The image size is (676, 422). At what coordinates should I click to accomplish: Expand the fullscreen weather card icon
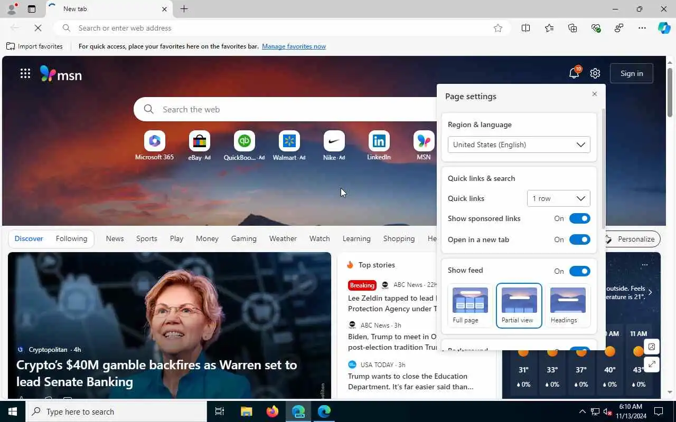pos(652,364)
